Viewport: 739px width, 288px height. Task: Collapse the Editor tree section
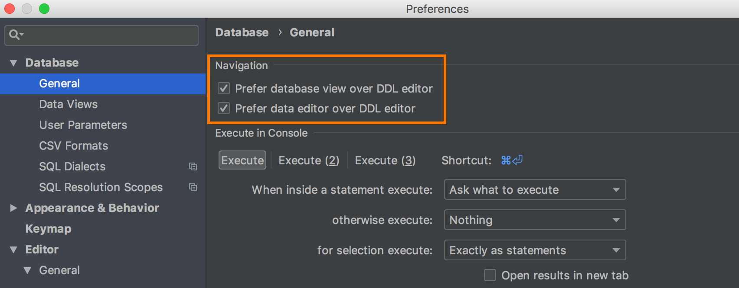(13, 250)
